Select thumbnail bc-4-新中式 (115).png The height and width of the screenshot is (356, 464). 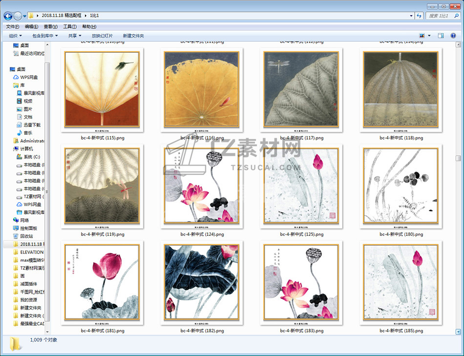click(102, 90)
